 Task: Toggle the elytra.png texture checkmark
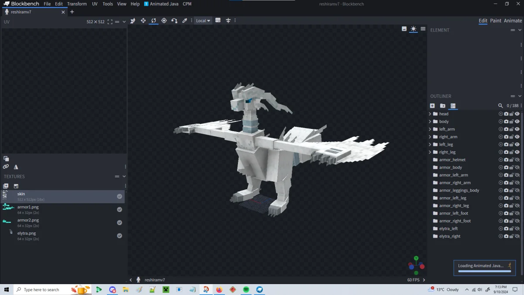(x=119, y=236)
